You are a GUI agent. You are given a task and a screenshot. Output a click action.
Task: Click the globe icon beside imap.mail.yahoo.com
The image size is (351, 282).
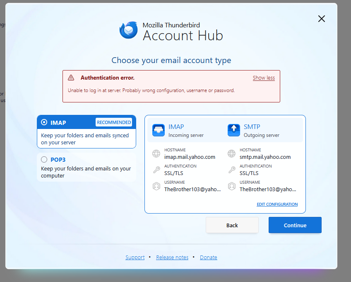pyautogui.click(x=156, y=154)
